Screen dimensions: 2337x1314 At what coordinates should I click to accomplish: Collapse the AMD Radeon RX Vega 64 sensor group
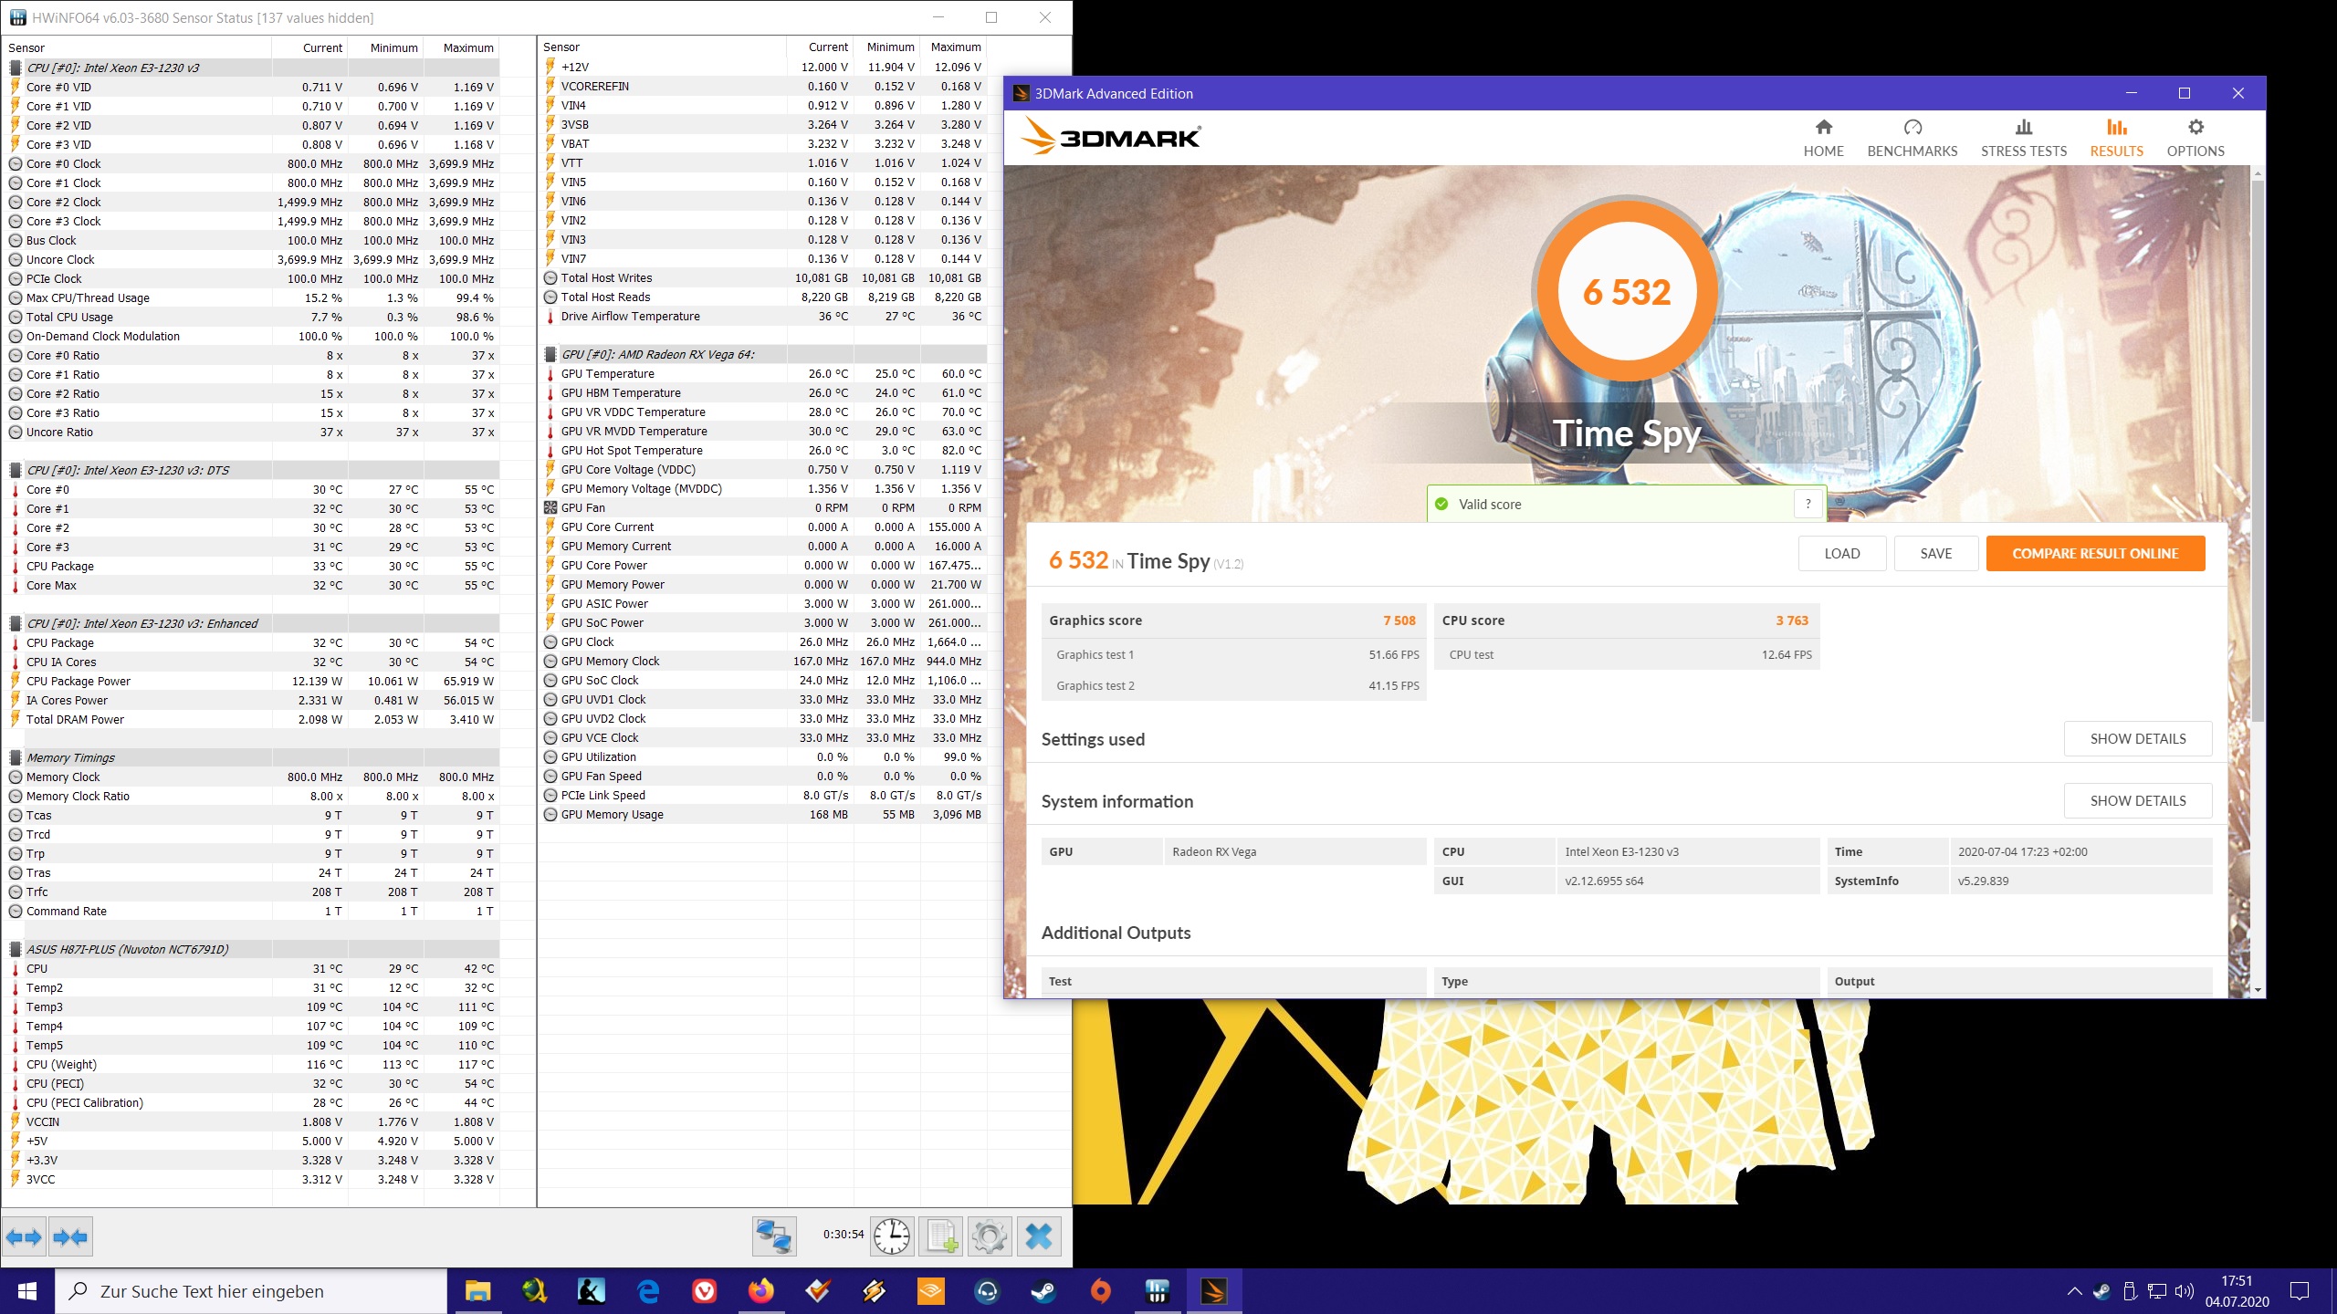550,354
